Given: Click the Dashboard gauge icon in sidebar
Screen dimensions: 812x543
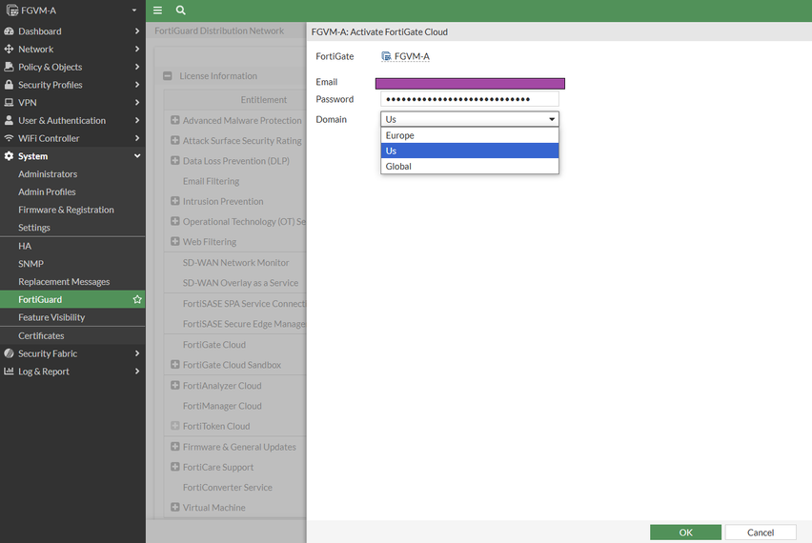Looking at the screenshot, I should click(10, 31).
